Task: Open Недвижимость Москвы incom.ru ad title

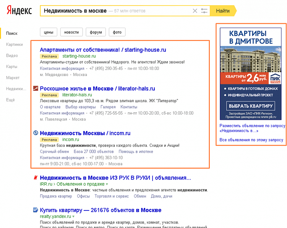Action: [85, 133]
